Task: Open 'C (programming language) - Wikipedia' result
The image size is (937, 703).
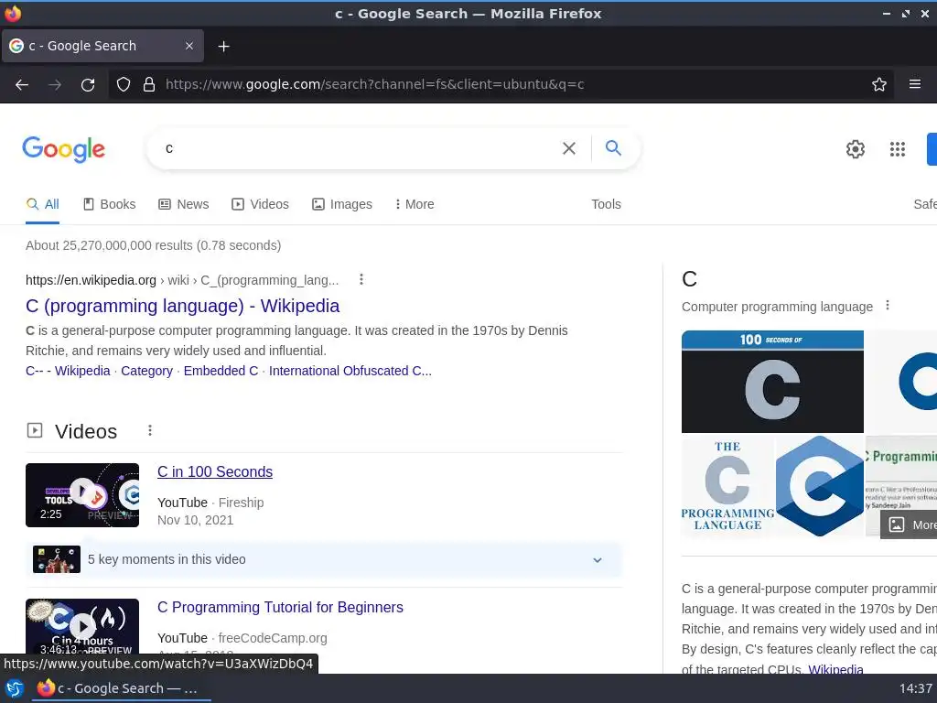Action: 182,306
